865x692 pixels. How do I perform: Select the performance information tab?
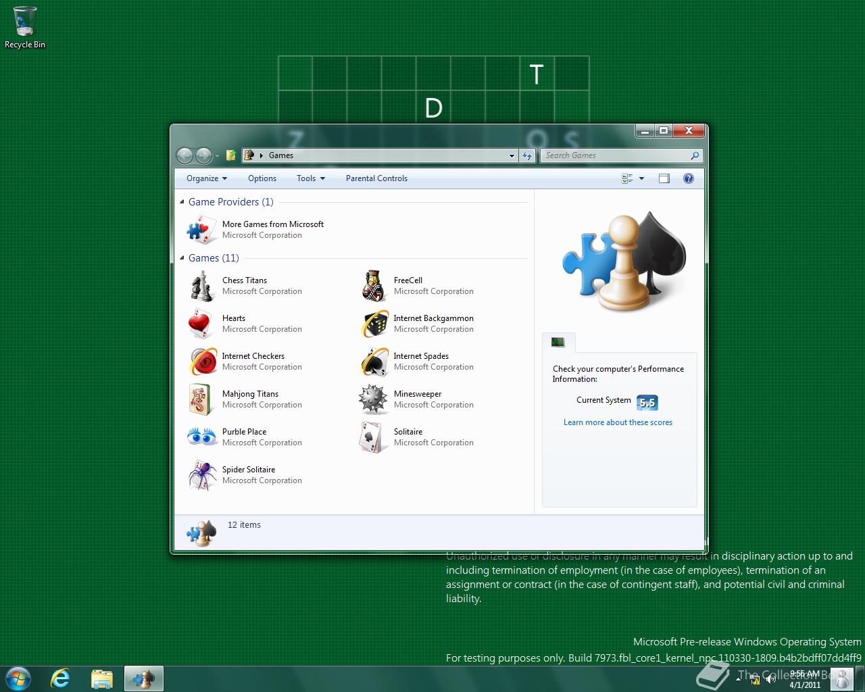558,342
